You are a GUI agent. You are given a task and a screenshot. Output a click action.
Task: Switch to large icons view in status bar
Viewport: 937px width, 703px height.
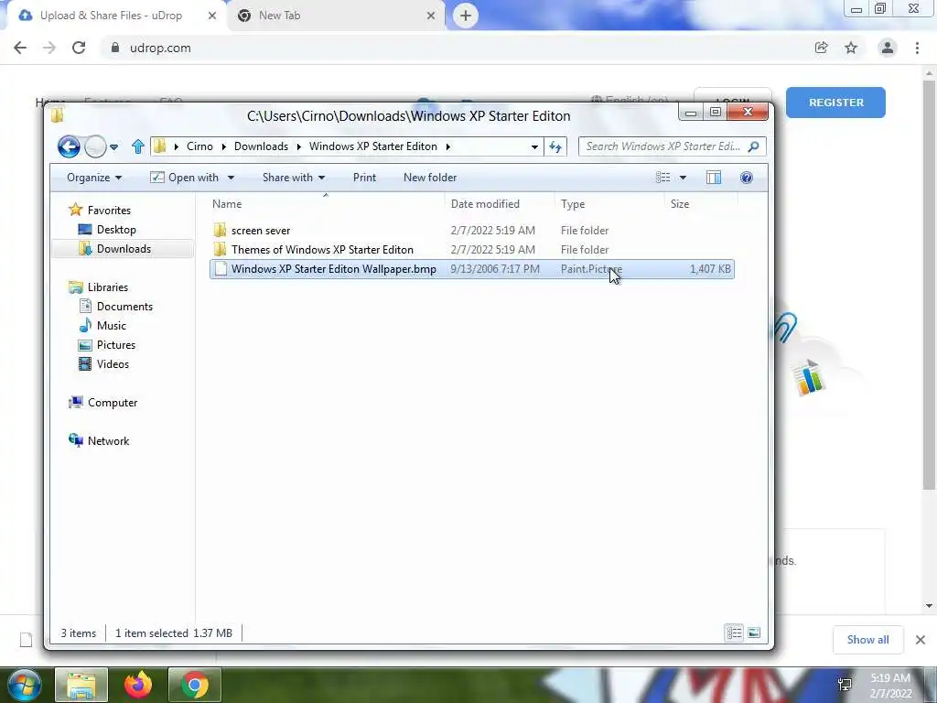754,633
